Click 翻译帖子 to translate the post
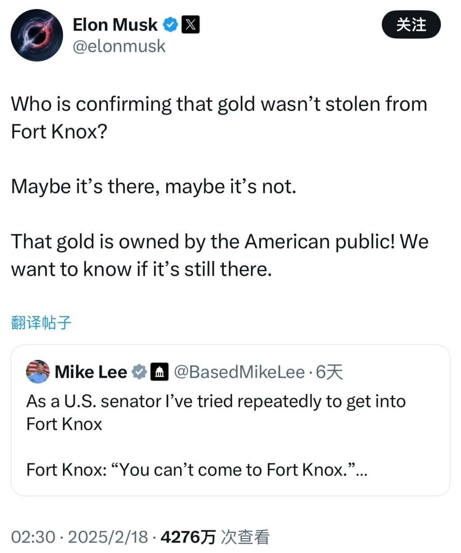The width and height of the screenshot is (461, 553). coord(41,322)
